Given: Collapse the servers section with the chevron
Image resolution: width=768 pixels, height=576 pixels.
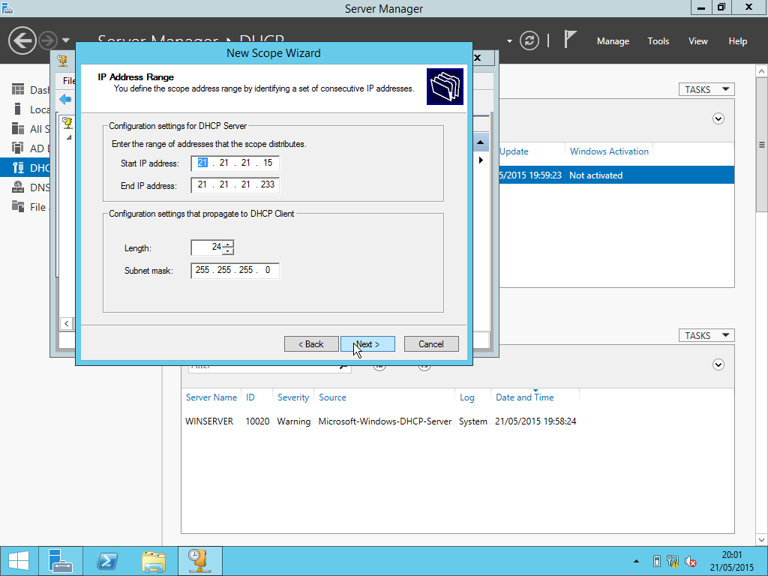Looking at the screenshot, I should click(718, 118).
